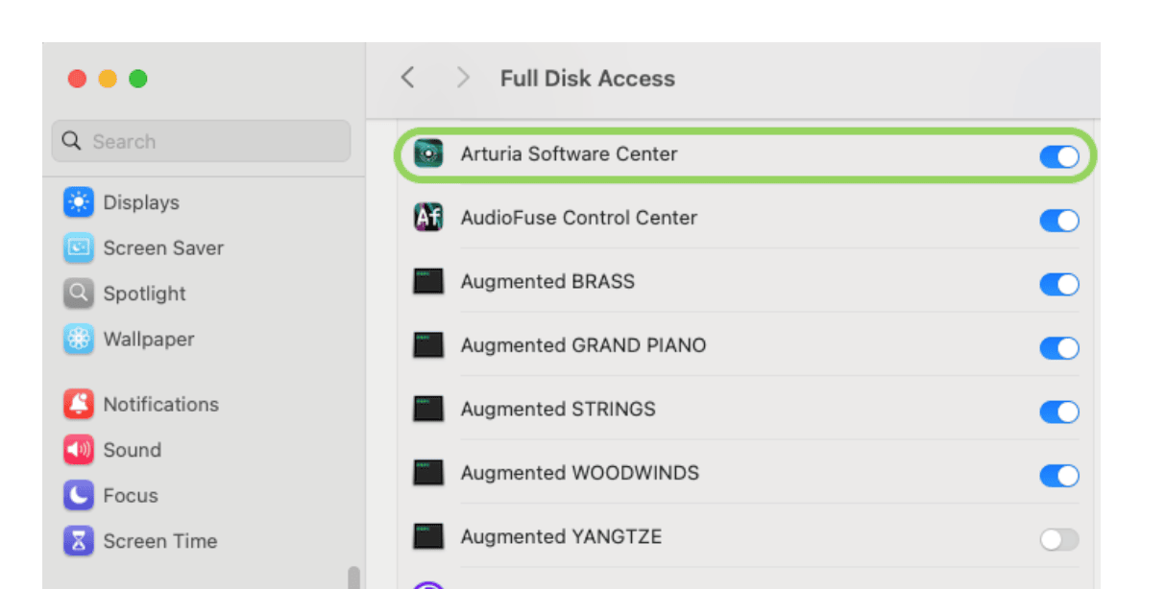Image resolution: width=1166 pixels, height=589 pixels.
Task: Turn off Augmented BRASS toggle
Action: (x=1058, y=284)
